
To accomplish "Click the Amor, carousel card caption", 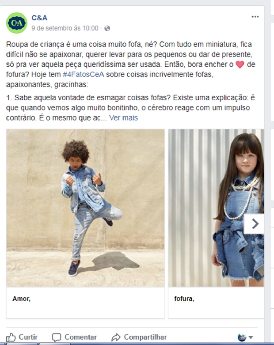I will coord(22,299).
